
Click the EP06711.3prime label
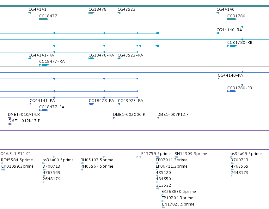click(x=172, y=166)
